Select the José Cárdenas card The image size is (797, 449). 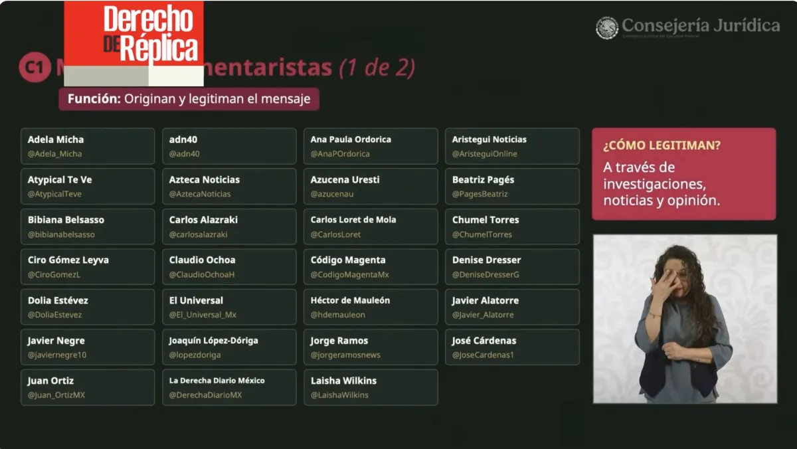[x=512, y=347]
